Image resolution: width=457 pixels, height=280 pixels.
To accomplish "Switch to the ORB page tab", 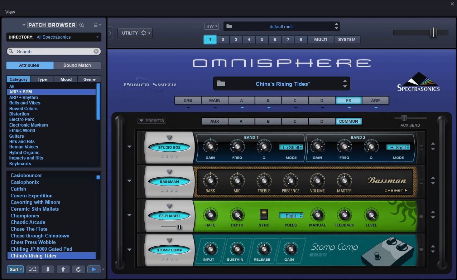I will [188, 100].
